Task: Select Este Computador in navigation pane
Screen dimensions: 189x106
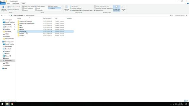Action: tap(9, 42)
